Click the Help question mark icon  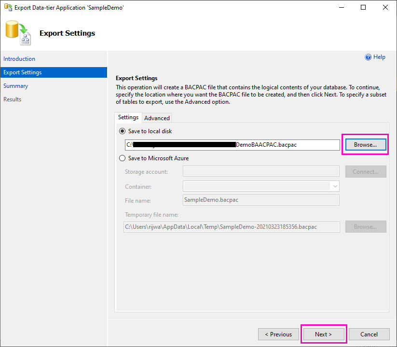tap(368, 57)
